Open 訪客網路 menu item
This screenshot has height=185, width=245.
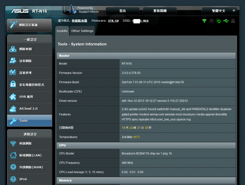[30, 61]
